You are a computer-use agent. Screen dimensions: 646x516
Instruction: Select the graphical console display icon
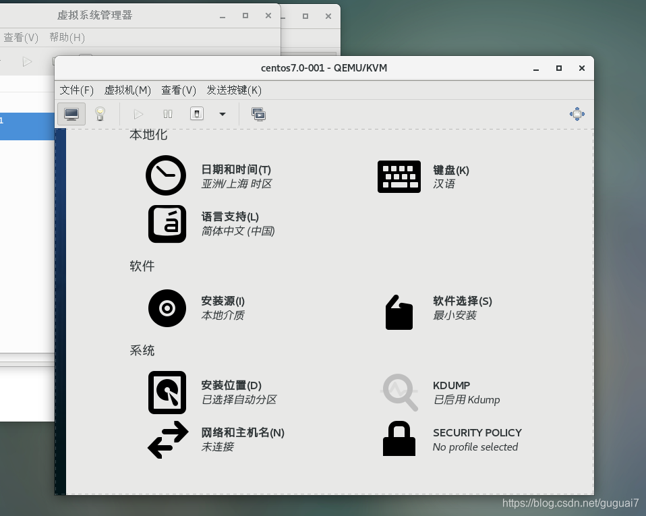(71, 114)
